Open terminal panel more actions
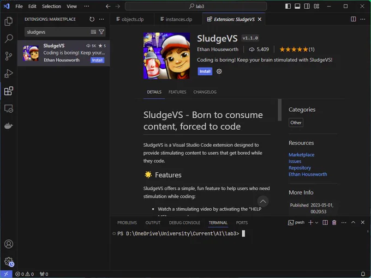Image resolution: width=371 pixels, height=278 pixels. point(344,222)
